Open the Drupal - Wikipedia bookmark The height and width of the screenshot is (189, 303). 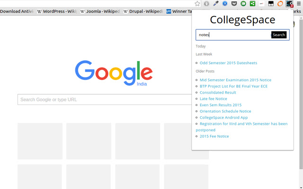pyautogui.click(x=143, y=11)
